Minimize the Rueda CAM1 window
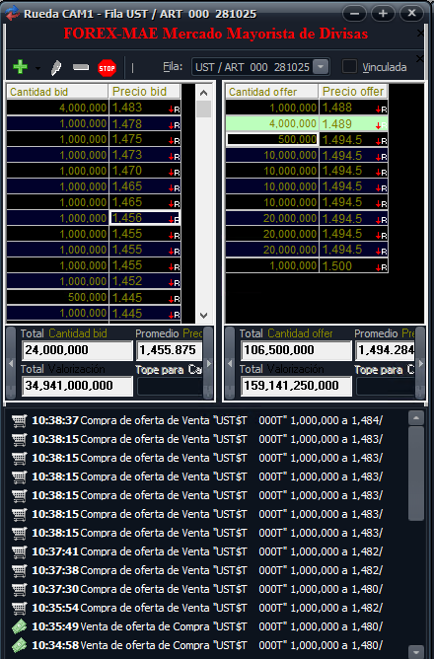The image size is (434, 659). (355, 14)
